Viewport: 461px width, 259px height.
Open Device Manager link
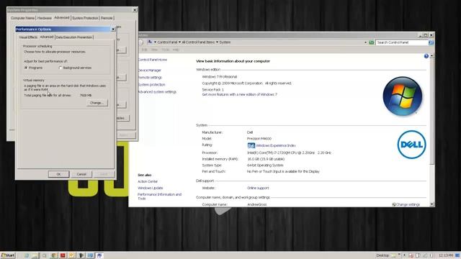tap(150, 71)
